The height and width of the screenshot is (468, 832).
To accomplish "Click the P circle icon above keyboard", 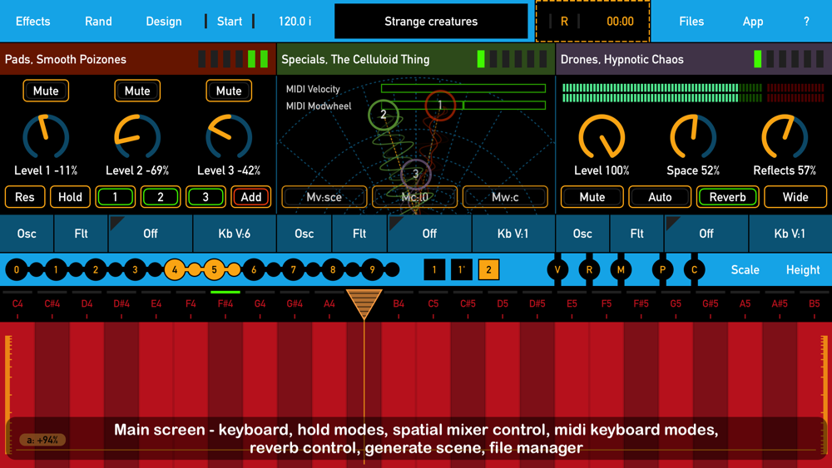I will click(x=662, y=269).
